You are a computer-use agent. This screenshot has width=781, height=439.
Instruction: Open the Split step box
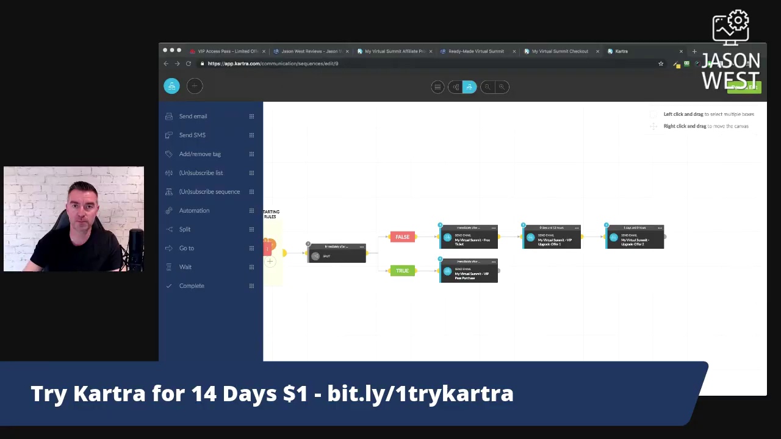click(x=337, y=253)
